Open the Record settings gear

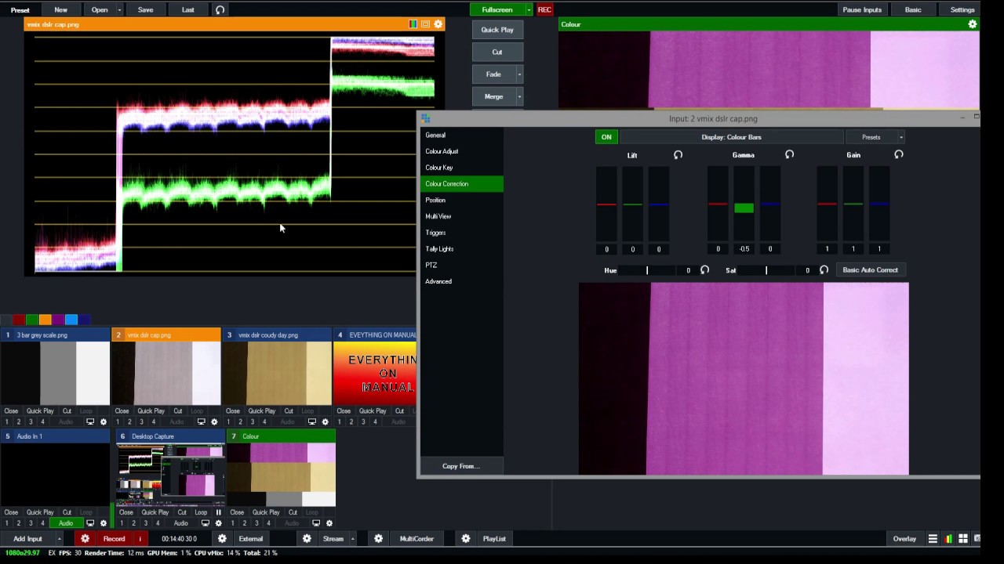[85, 539]
